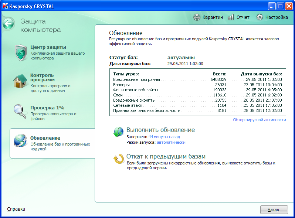Click the 'Типы угроз:' column header
The width and height of the screenshot is (295, 218).
click(126, 74)
